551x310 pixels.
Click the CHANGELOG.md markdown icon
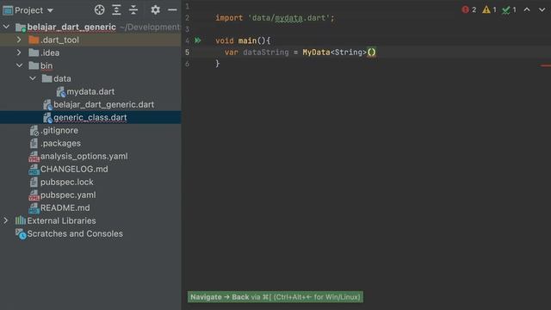click(x=34, y=170)
